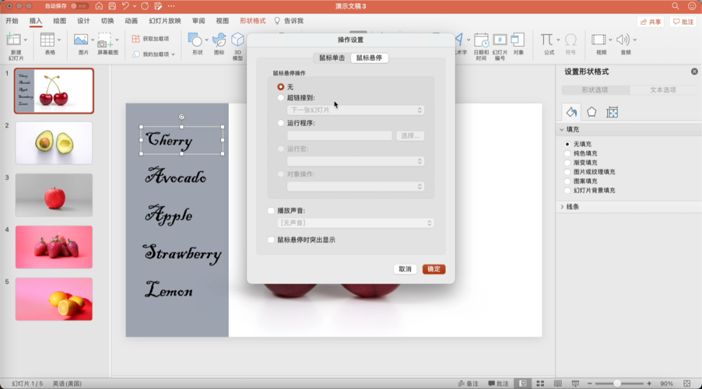This screenshot has height=389, width=702.
Task: Select 超链接到 radio button
Action: [281, 97]
